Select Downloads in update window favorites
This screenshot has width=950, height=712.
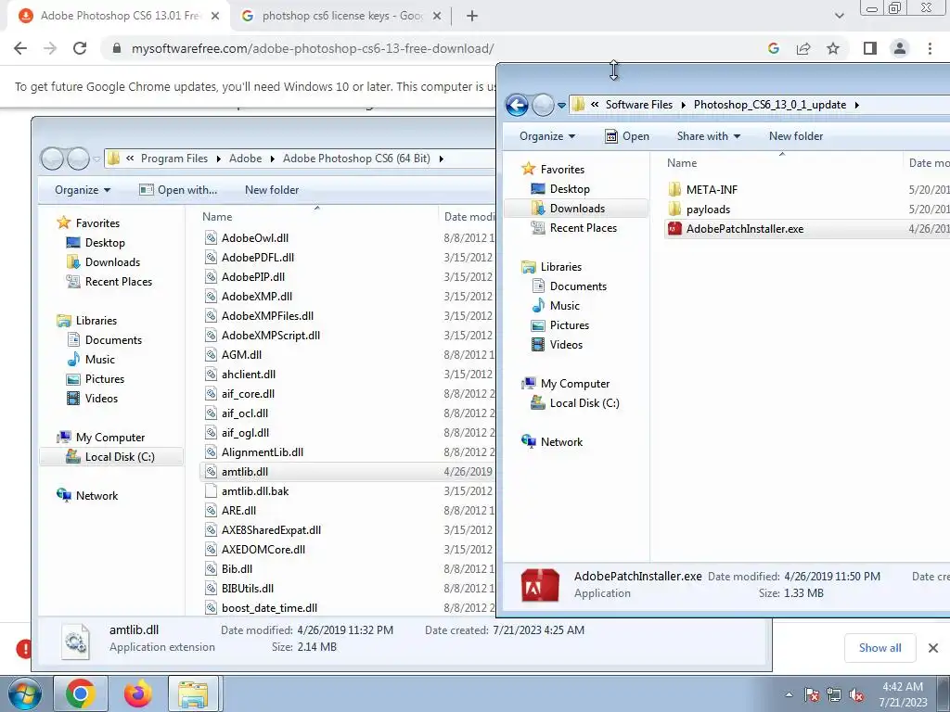pos(577,209)
